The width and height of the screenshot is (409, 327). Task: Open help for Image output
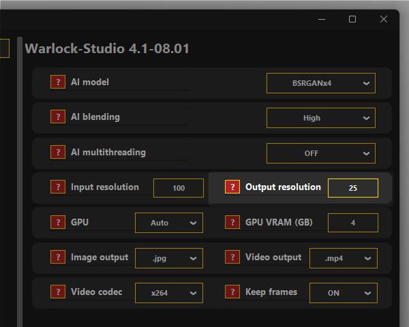click(58, 257)
